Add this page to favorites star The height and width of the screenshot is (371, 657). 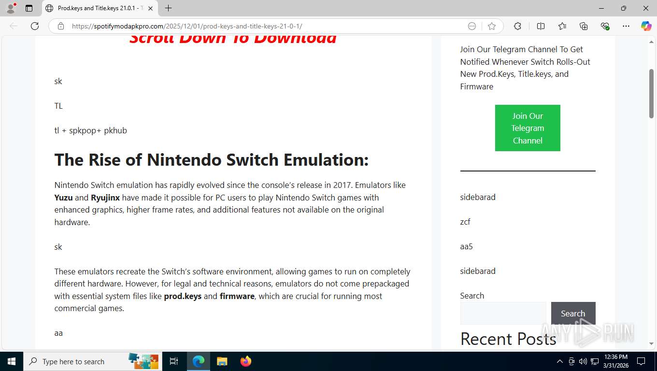(x=492, y=26)
